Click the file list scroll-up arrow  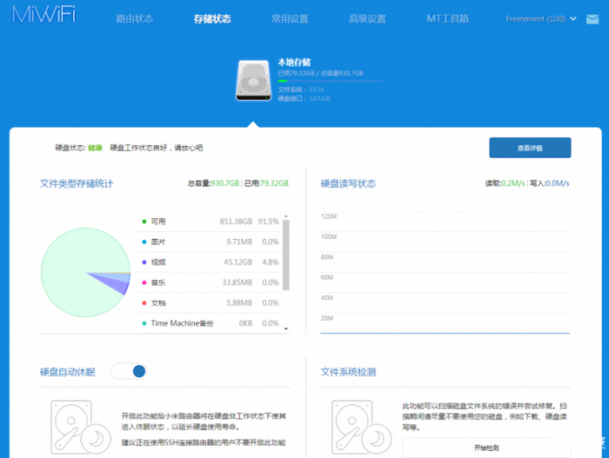pyautogui.click(x=285, y=216)
